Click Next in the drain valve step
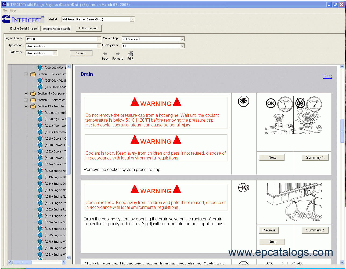The image size is (346, 269). click(272, 242)
